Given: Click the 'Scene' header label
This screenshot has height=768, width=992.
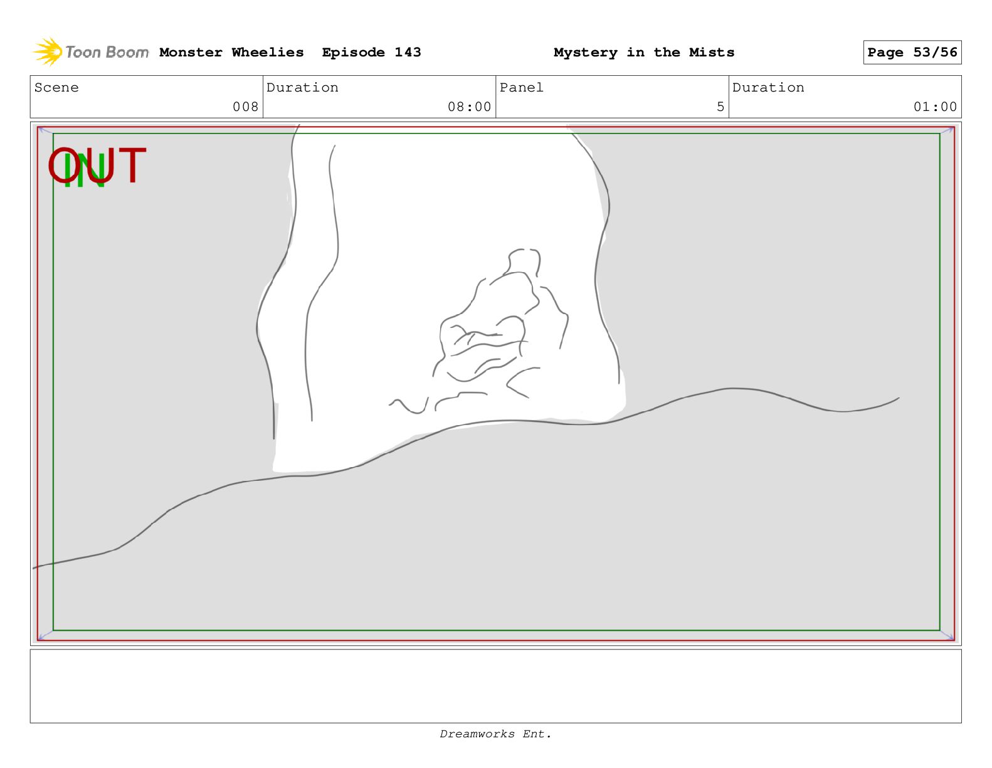Looking at the screenshot, I should (x=57, y=88).
